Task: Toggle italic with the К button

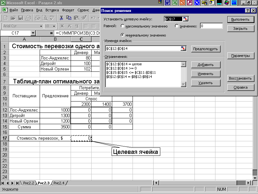Action: coord(70,26)
